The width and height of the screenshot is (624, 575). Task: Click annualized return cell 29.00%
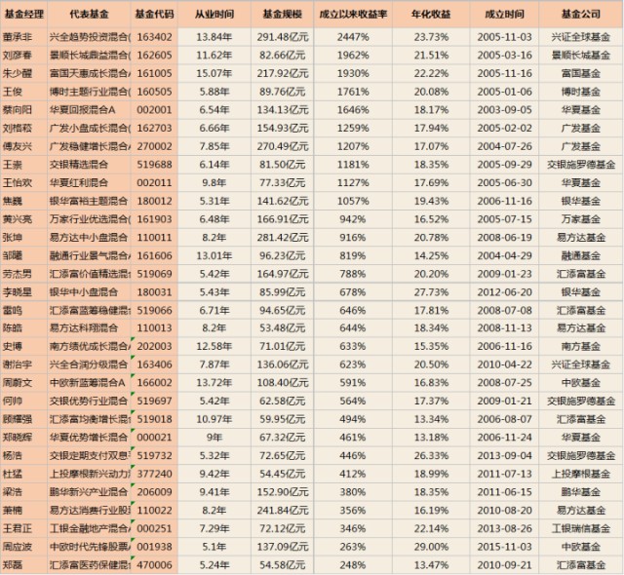(431, 547)
